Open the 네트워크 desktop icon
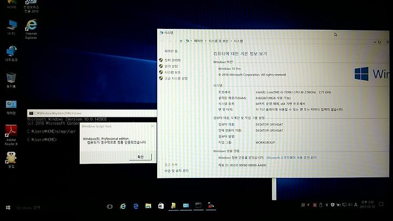Screen dimensions: 393x221 point(11,53)
